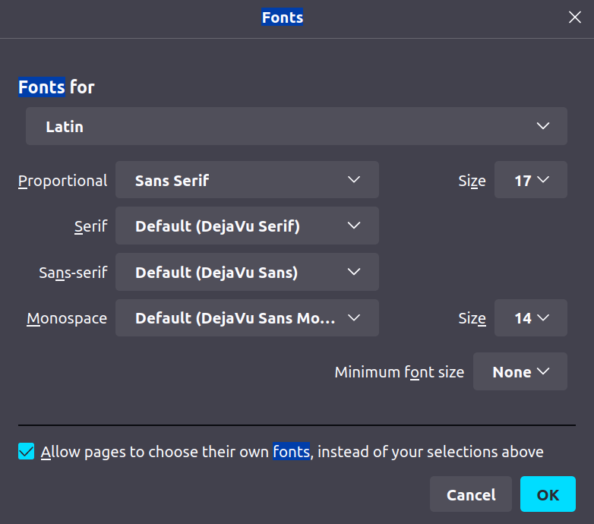Uncheck the Allow pages to choose fonts checkbox
The width and height of the screenshot is (594, 524).
pyautogui.click(x=27, y=452)
